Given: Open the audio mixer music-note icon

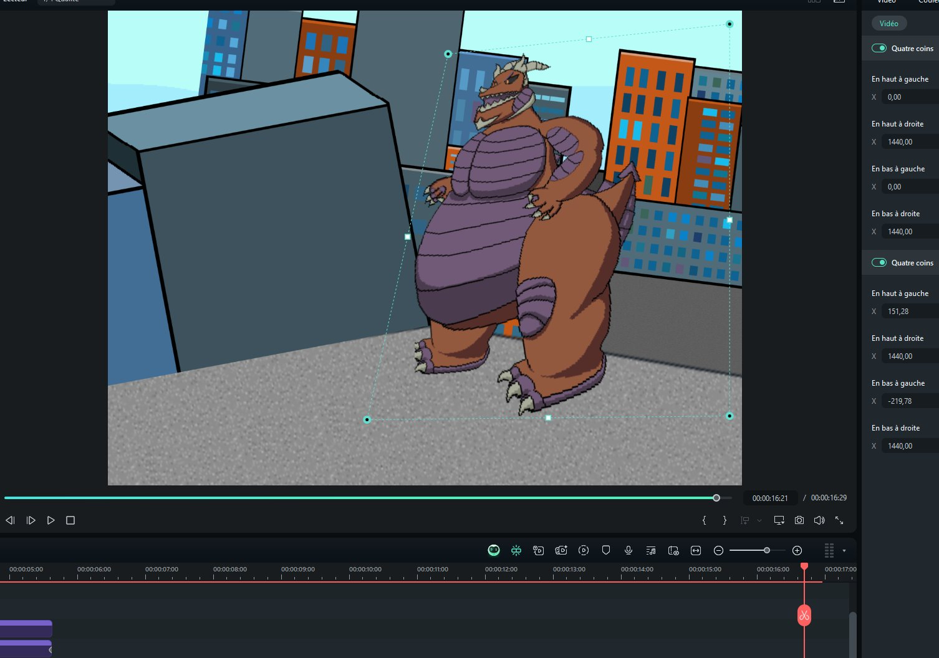Looking at the screenshot, I should [651, 550].
